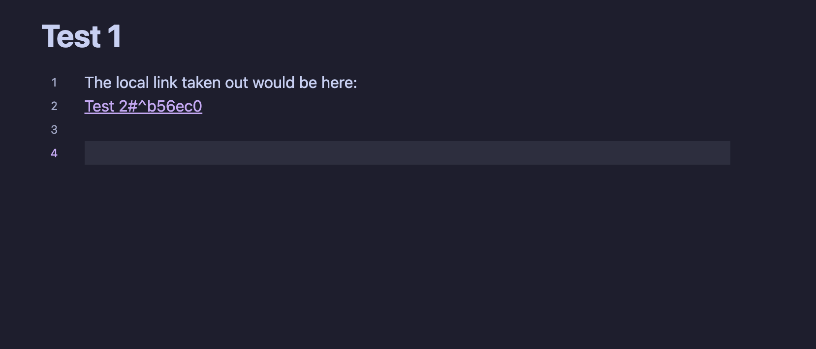Click the digit "1" in the title

click(114, 36)
